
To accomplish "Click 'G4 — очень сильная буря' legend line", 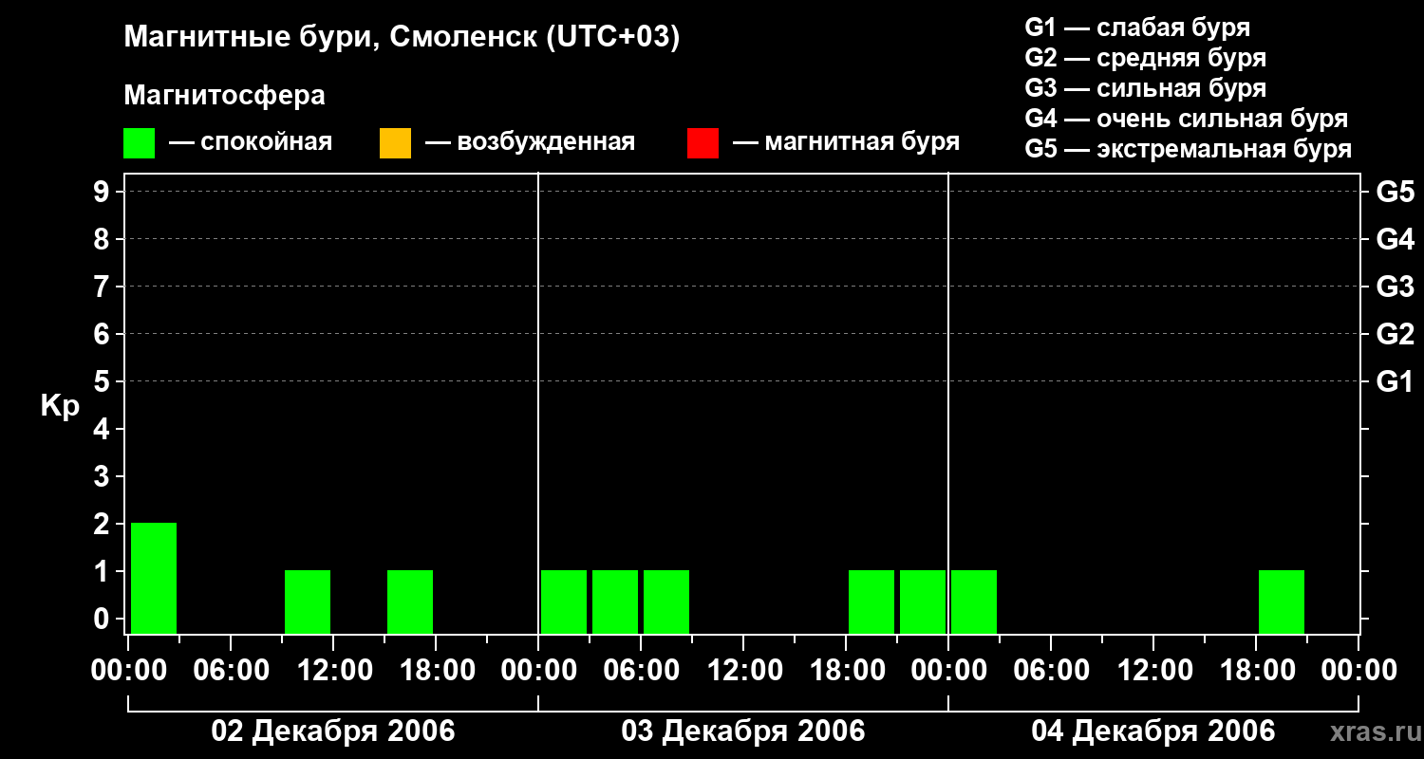I will [x=1187, y=119].
